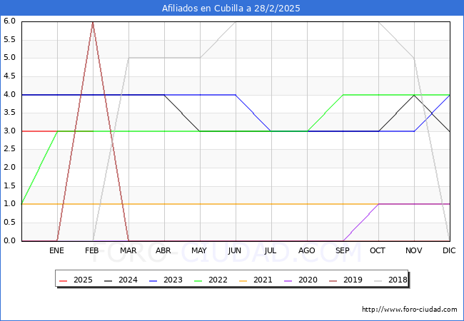Click the MAR month axis label

pos(128,250)
